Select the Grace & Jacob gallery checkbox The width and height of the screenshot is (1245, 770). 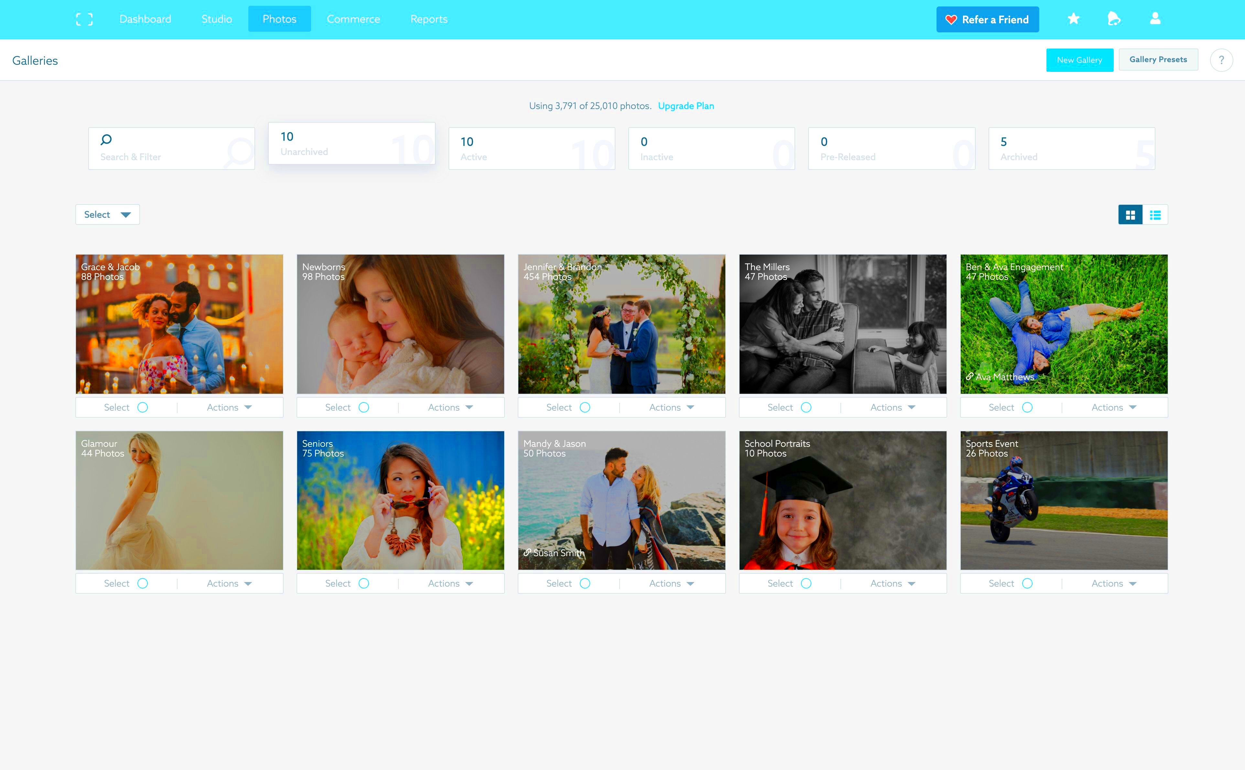(x=142, y=407)
